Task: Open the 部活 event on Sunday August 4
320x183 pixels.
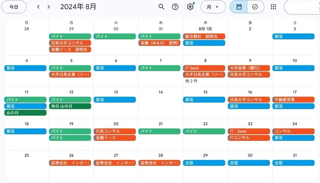Action: 25,68
